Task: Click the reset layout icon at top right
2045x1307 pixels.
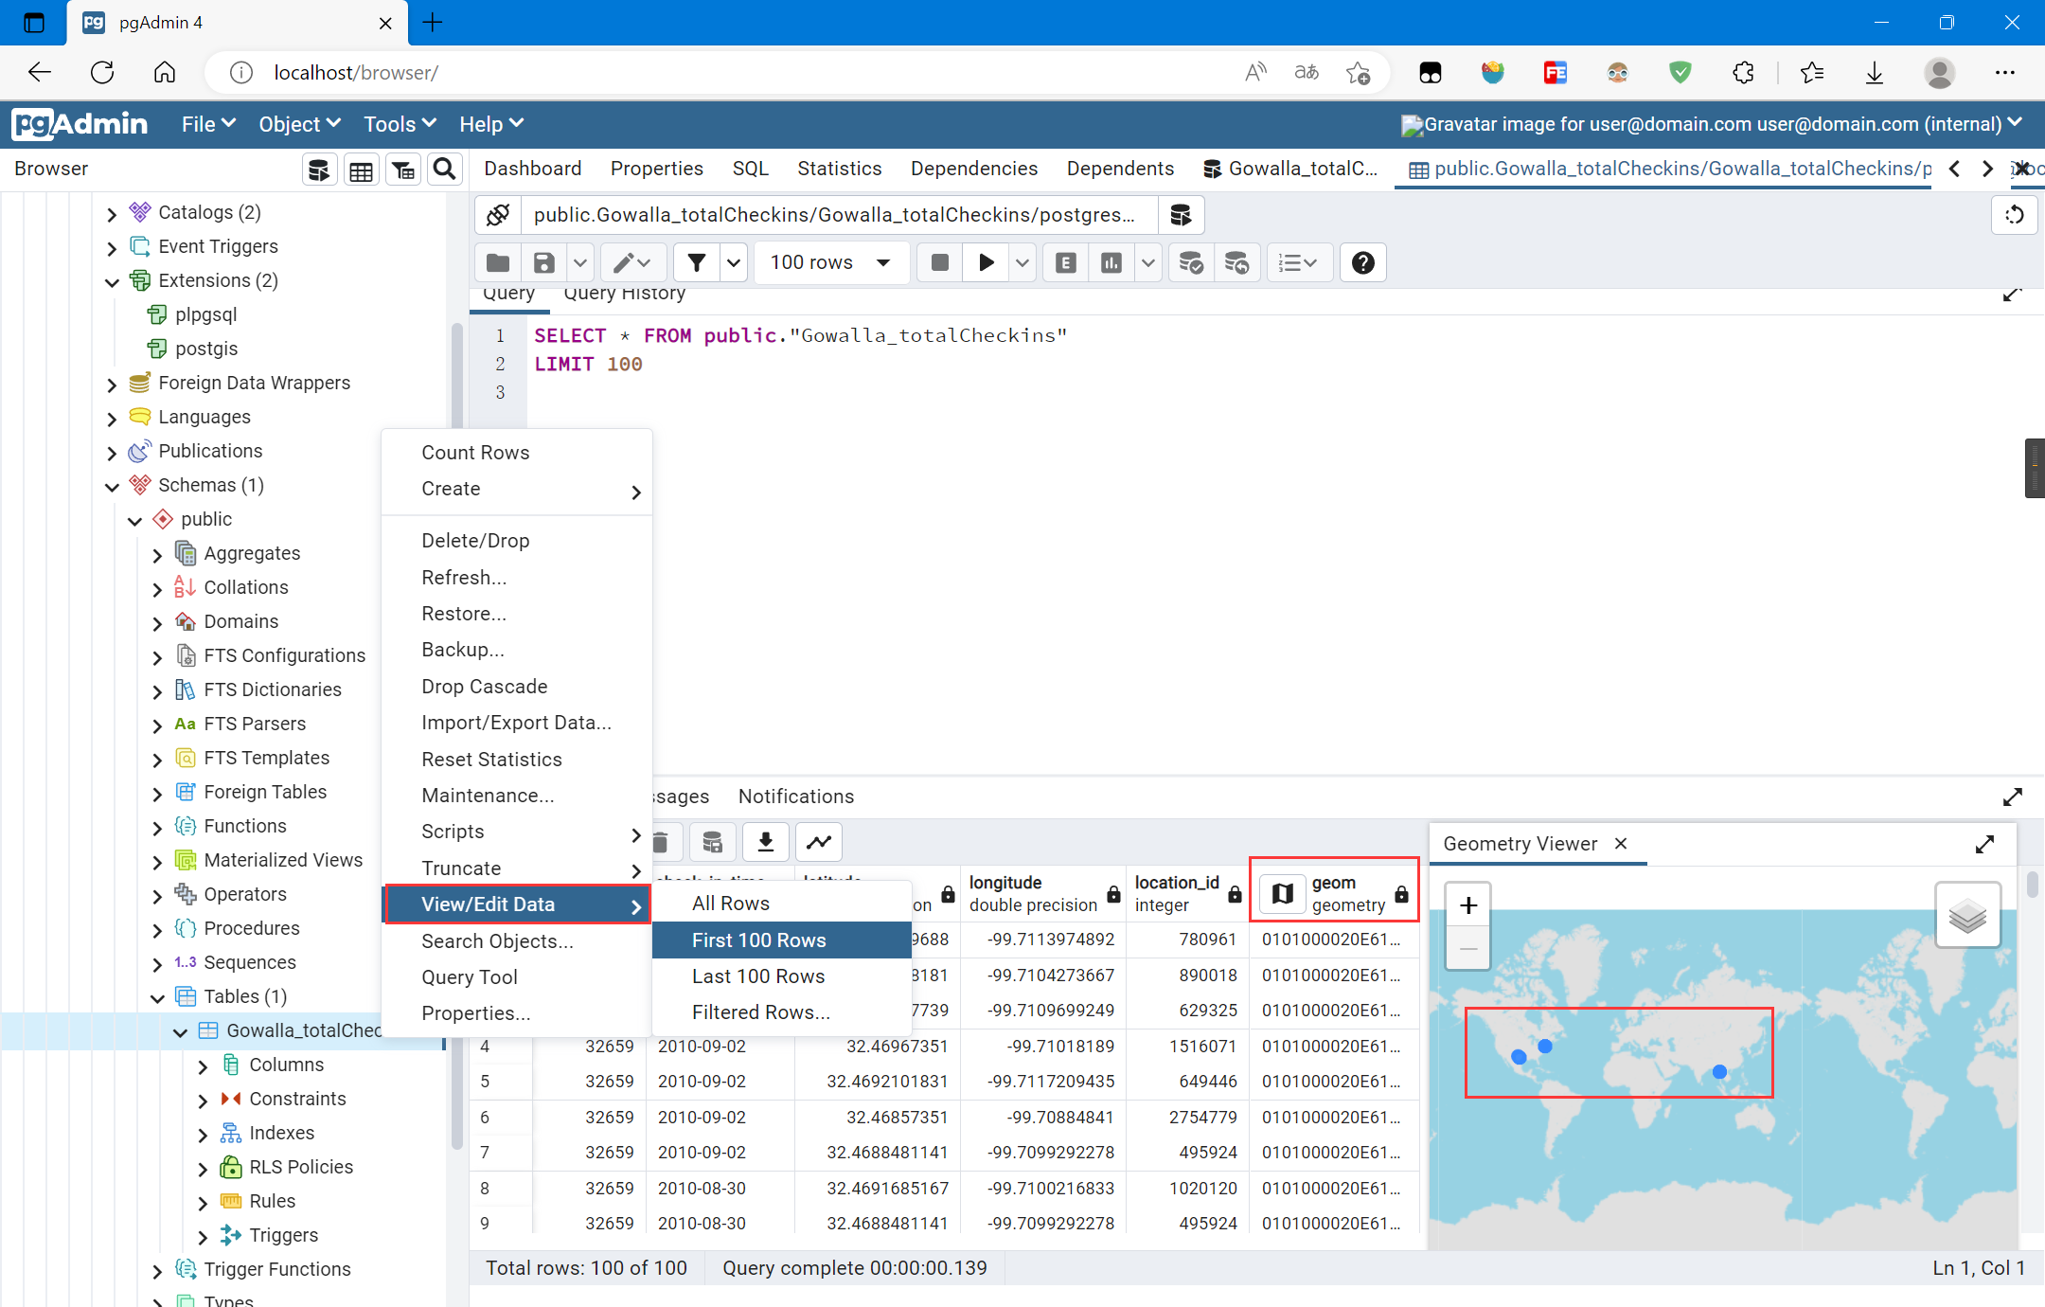Action: point(2015,215)
